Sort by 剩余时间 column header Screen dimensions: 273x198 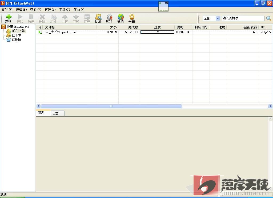tap(201, 27)
